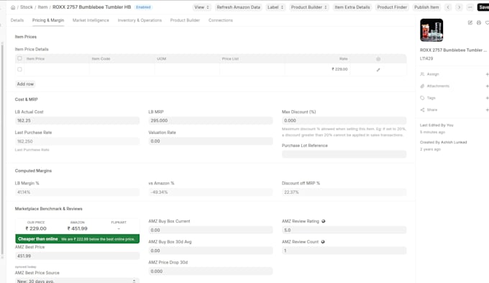489x283 pixels.
Task: Click the Amazon ₹ 451.99 price
Action: click(78, 228)
